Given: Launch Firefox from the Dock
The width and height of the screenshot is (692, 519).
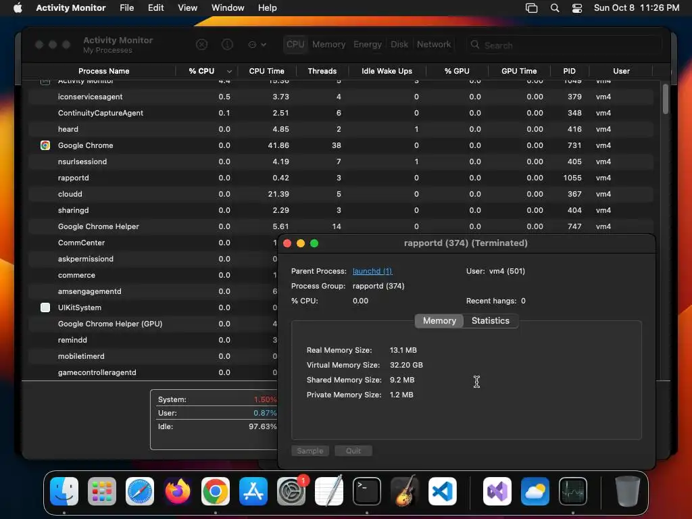Looking at the screenshot, I should pos(178,491).
